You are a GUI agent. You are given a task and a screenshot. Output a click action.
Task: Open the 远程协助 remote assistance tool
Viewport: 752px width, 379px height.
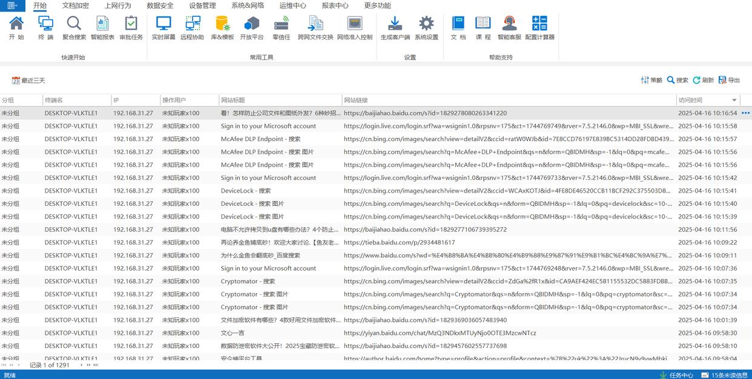(193, 28)
